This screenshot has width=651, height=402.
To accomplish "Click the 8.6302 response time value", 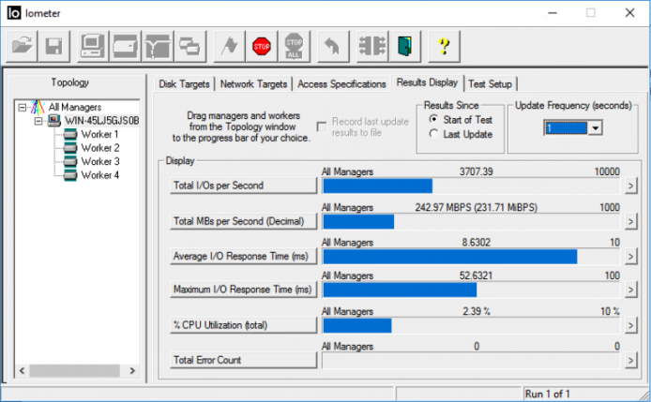I will 476,243.
